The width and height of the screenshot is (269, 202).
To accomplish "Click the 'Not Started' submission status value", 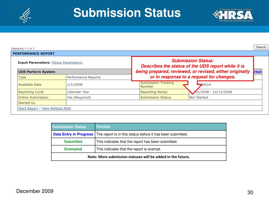I will 199,97.
